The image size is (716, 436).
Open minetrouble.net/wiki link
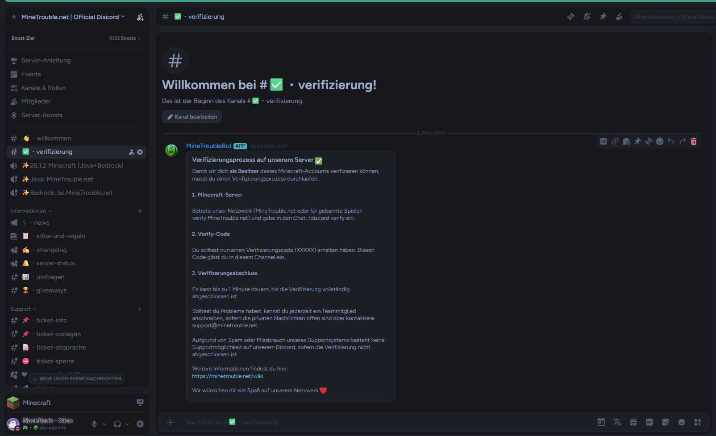[x=228, y=376]
